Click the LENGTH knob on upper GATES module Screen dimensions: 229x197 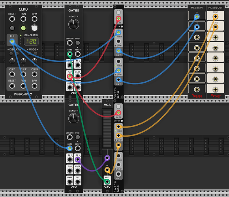(74, 24)
